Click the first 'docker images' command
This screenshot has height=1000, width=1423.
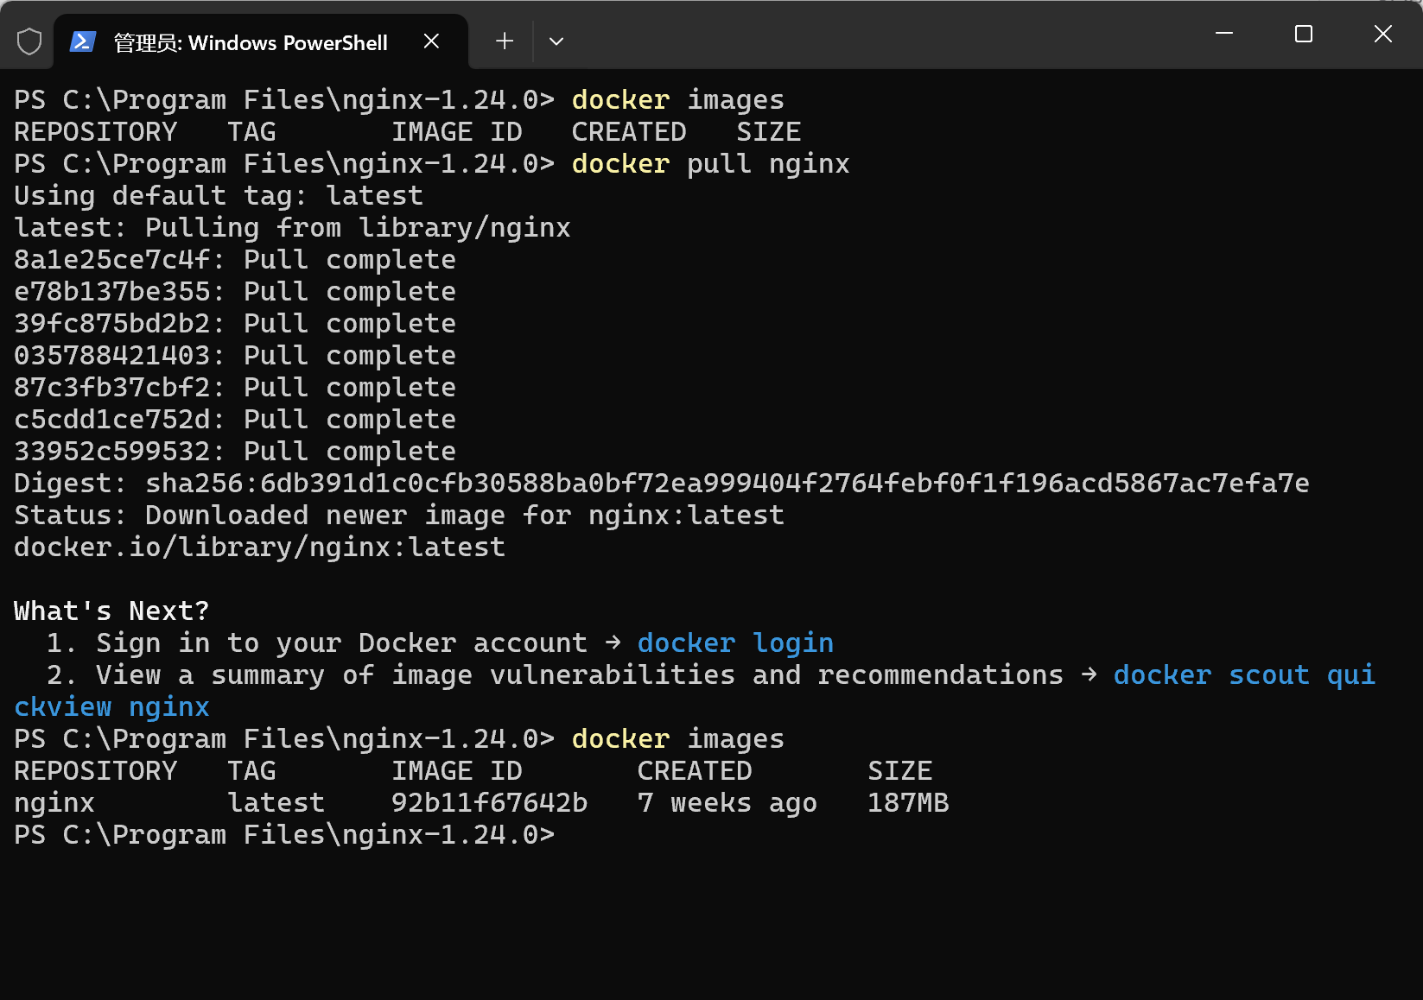tap(678, 100)
